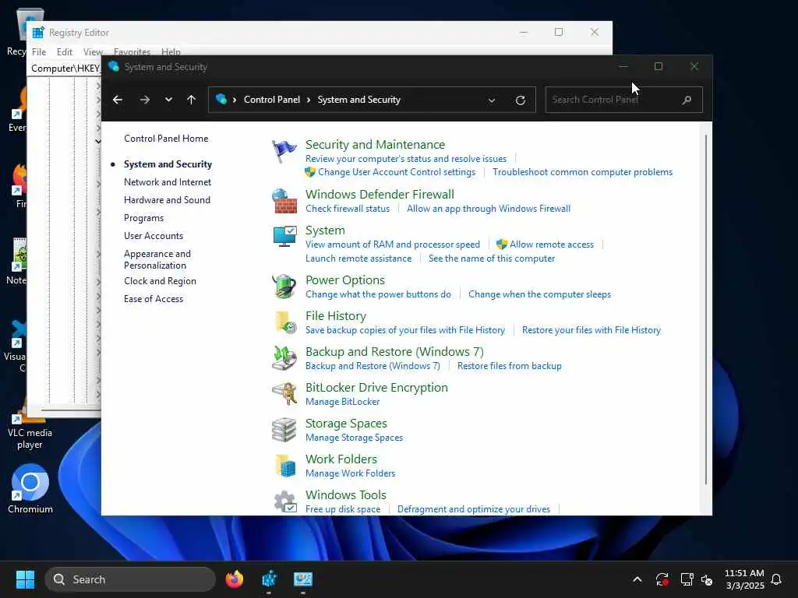Click the Windows Tools gear icon

pos(285,501)
